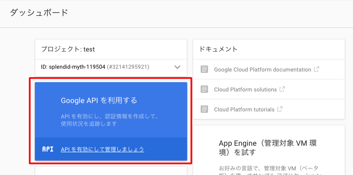Viewport: 353px width, 175px height.
Task: Click document icon beside Google Cloud Platform documentation
Action: [x=204, y=69]
